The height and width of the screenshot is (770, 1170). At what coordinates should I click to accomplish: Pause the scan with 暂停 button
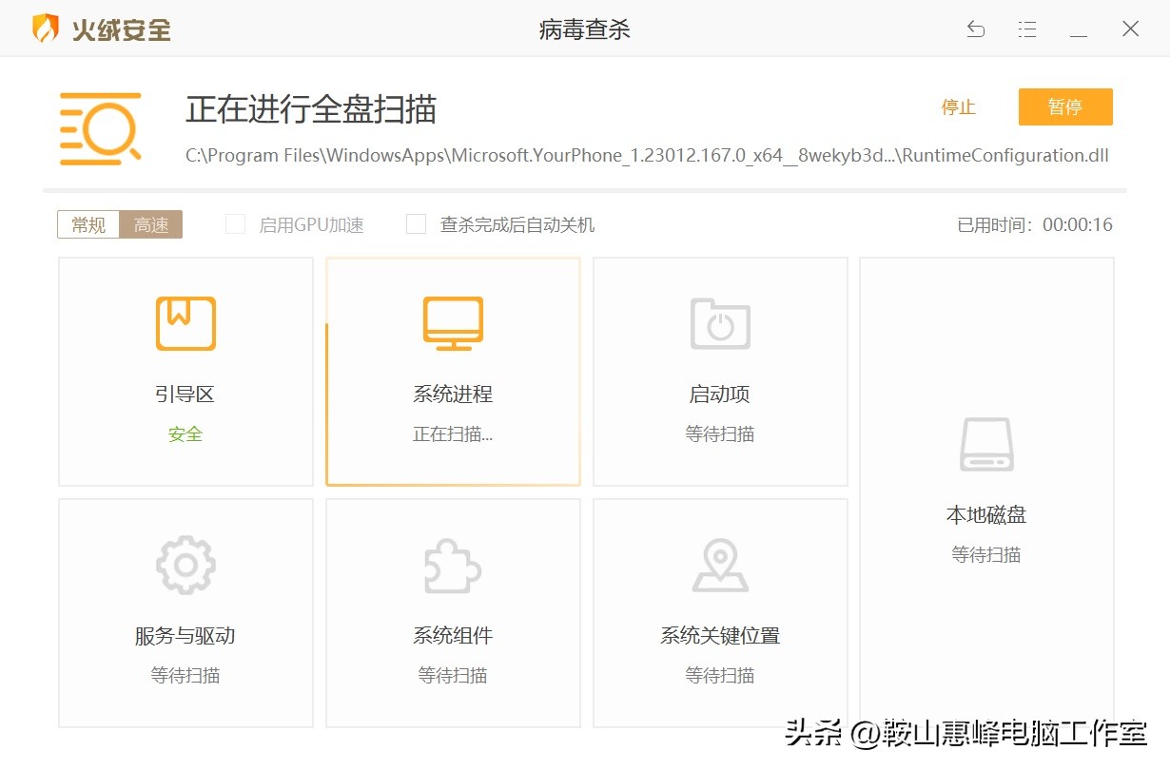pos(1065,107)
